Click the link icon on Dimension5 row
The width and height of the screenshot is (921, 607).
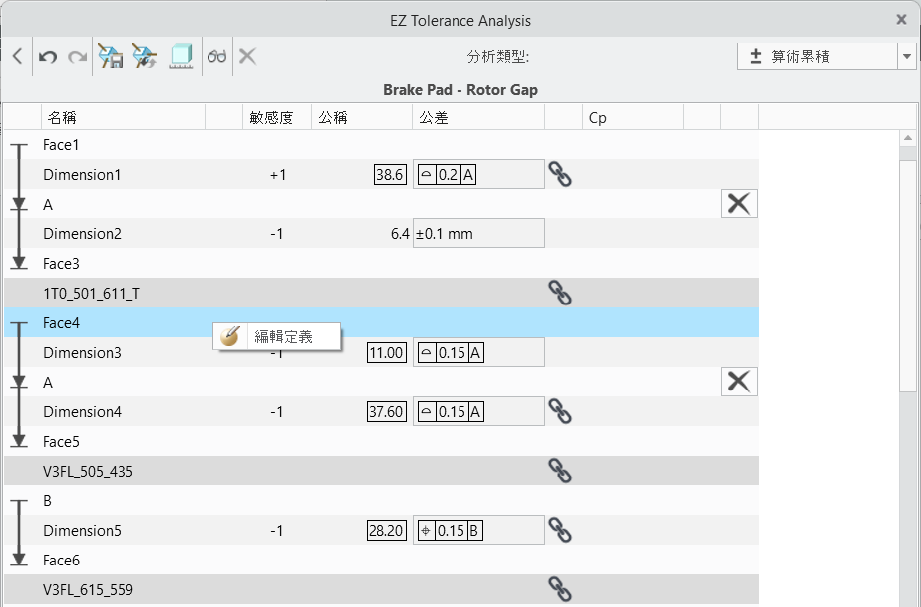[560, 530]
